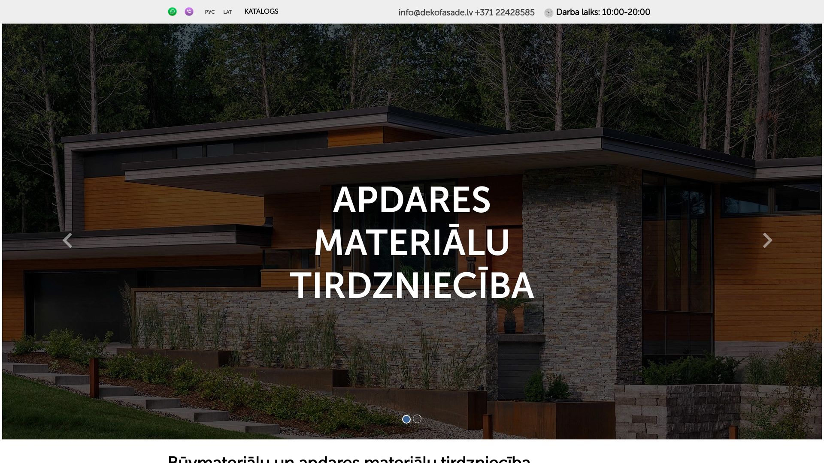Click the clock icon next to Darba laiks
This screenshot has height=463, width=824.
(x=548, y=13)
